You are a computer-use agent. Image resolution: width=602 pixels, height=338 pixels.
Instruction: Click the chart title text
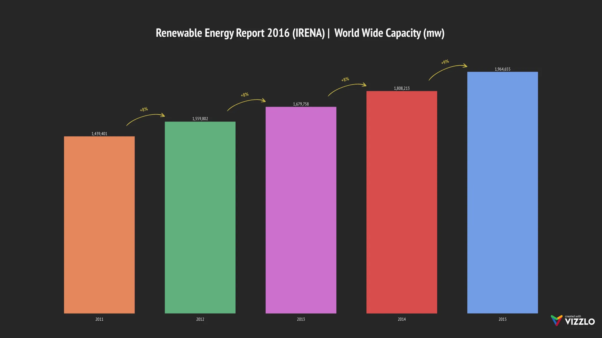[301, 33]
